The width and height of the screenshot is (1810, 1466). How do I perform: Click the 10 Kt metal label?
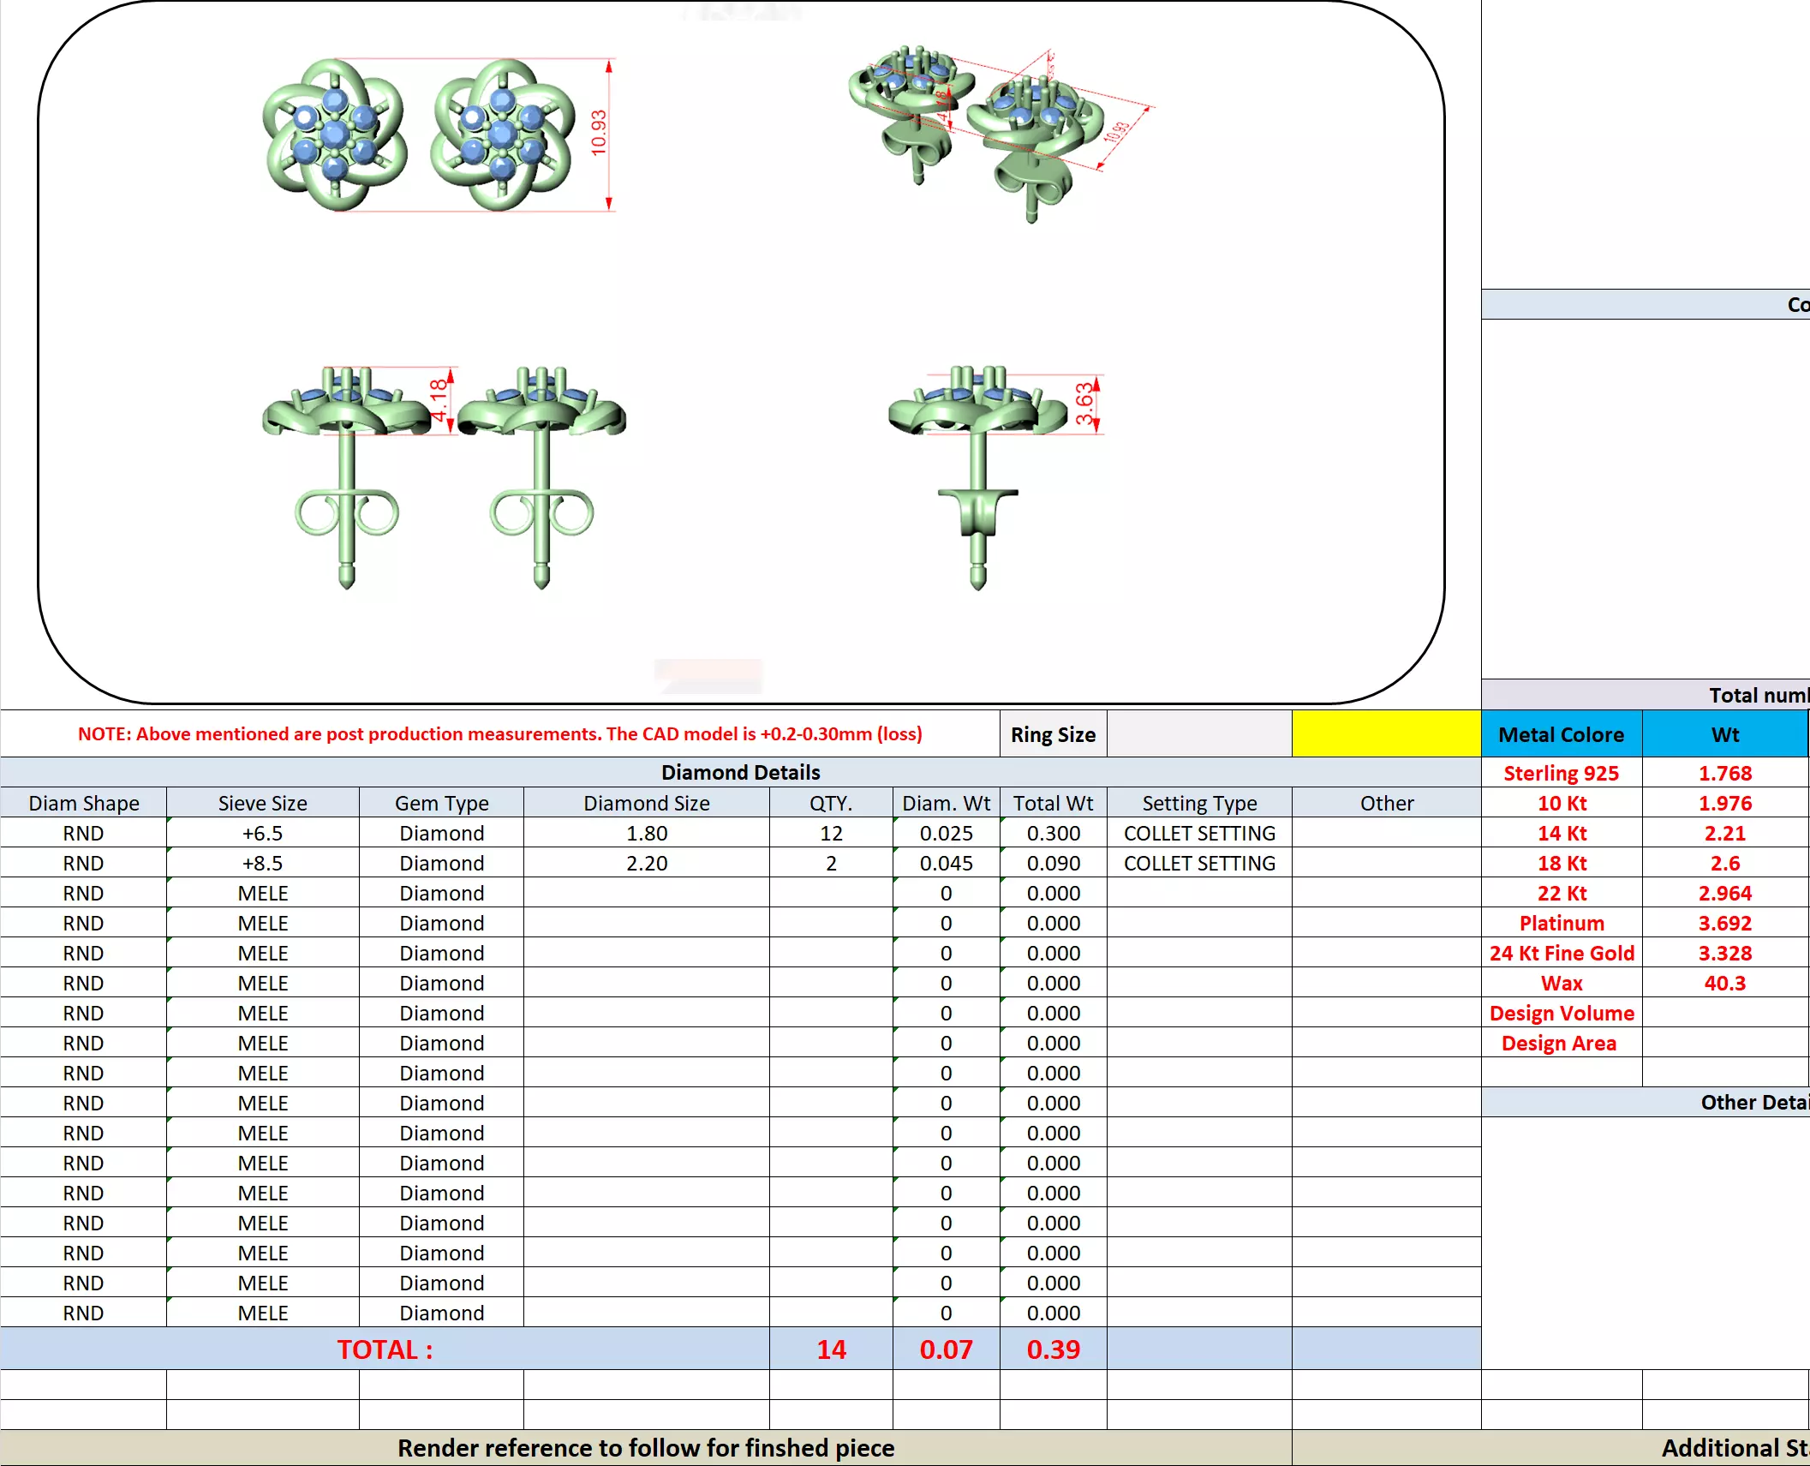(1562, 803)
